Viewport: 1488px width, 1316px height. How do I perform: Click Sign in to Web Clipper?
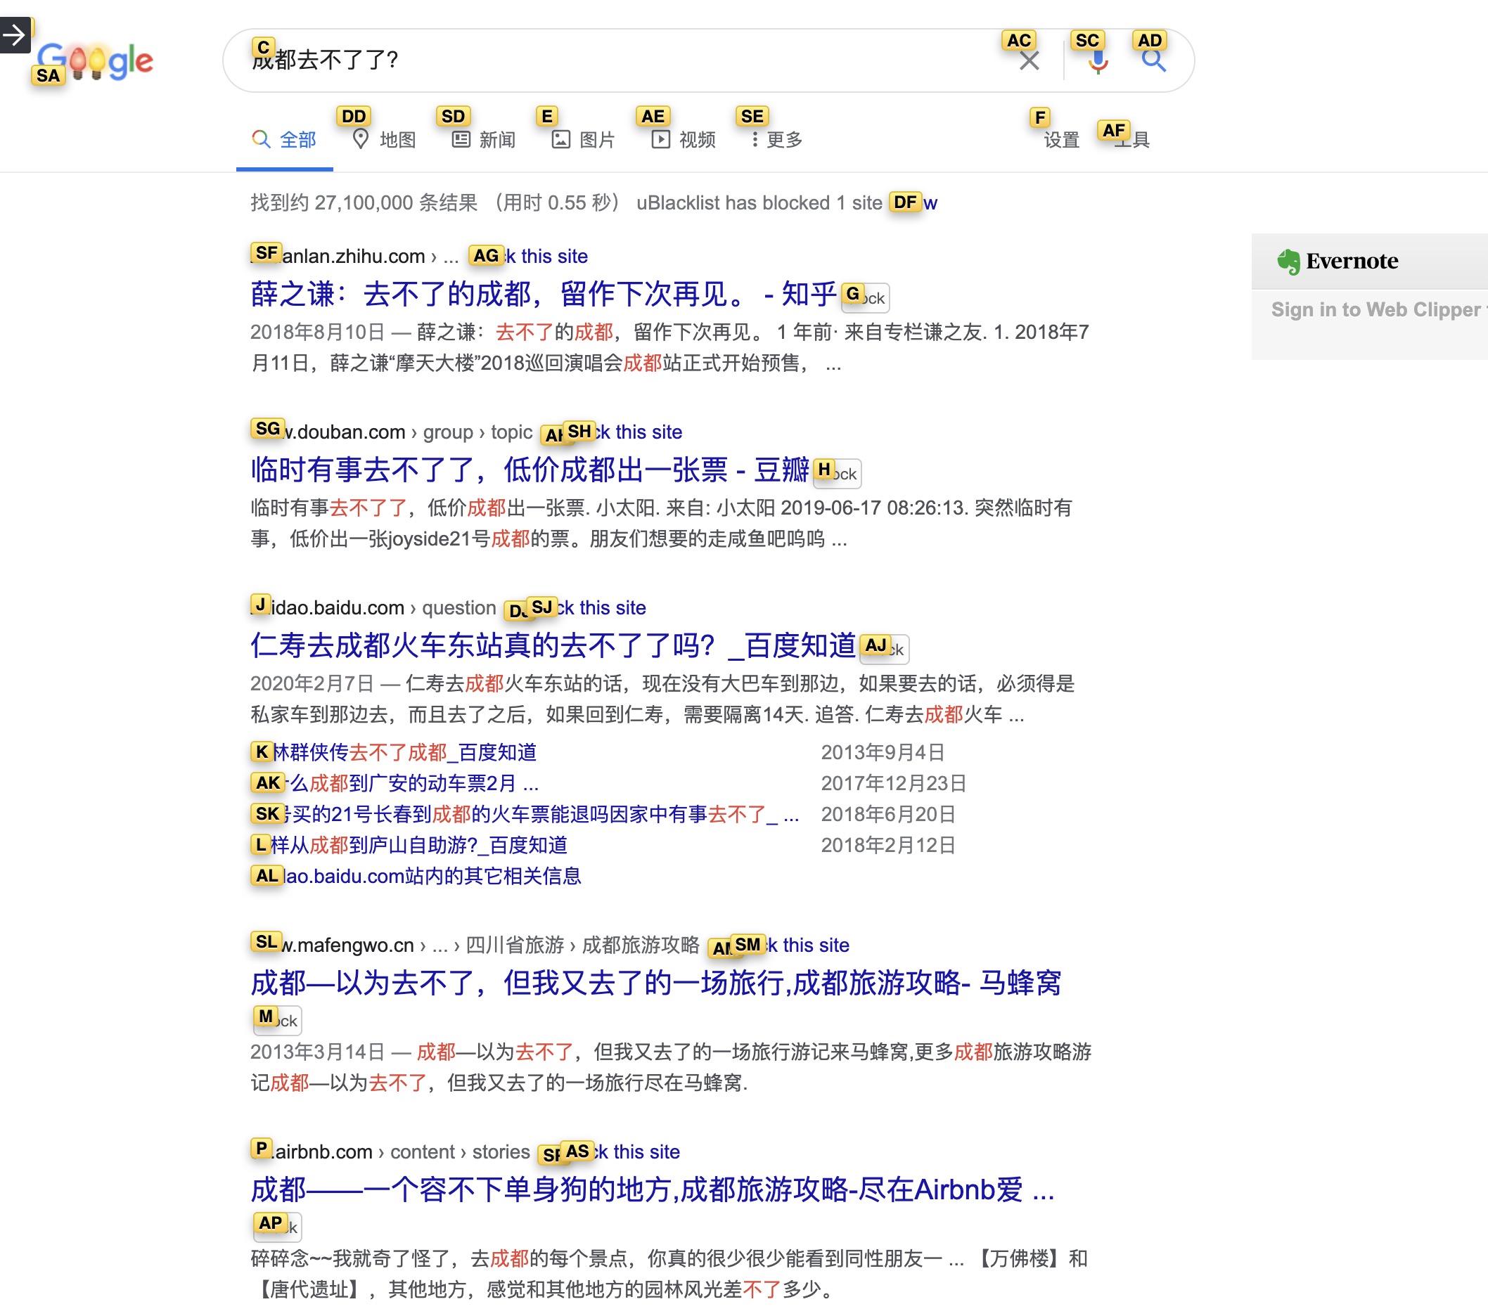click(x=1375, y=309)
